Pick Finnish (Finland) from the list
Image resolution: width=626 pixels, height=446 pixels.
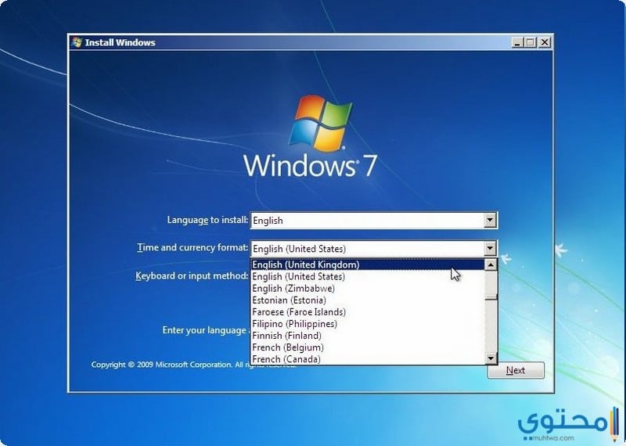pyautogui.click(x=368, y=336)
